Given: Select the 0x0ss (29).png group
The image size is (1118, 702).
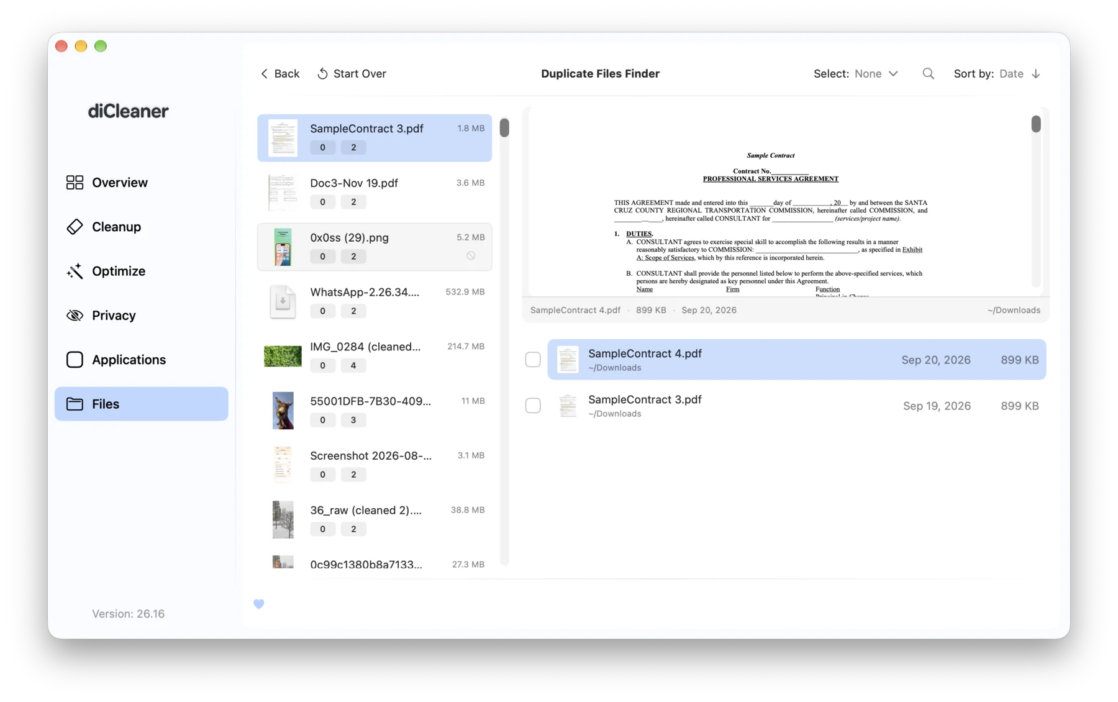Looking at the screenshot, I should tap(375, 247).
